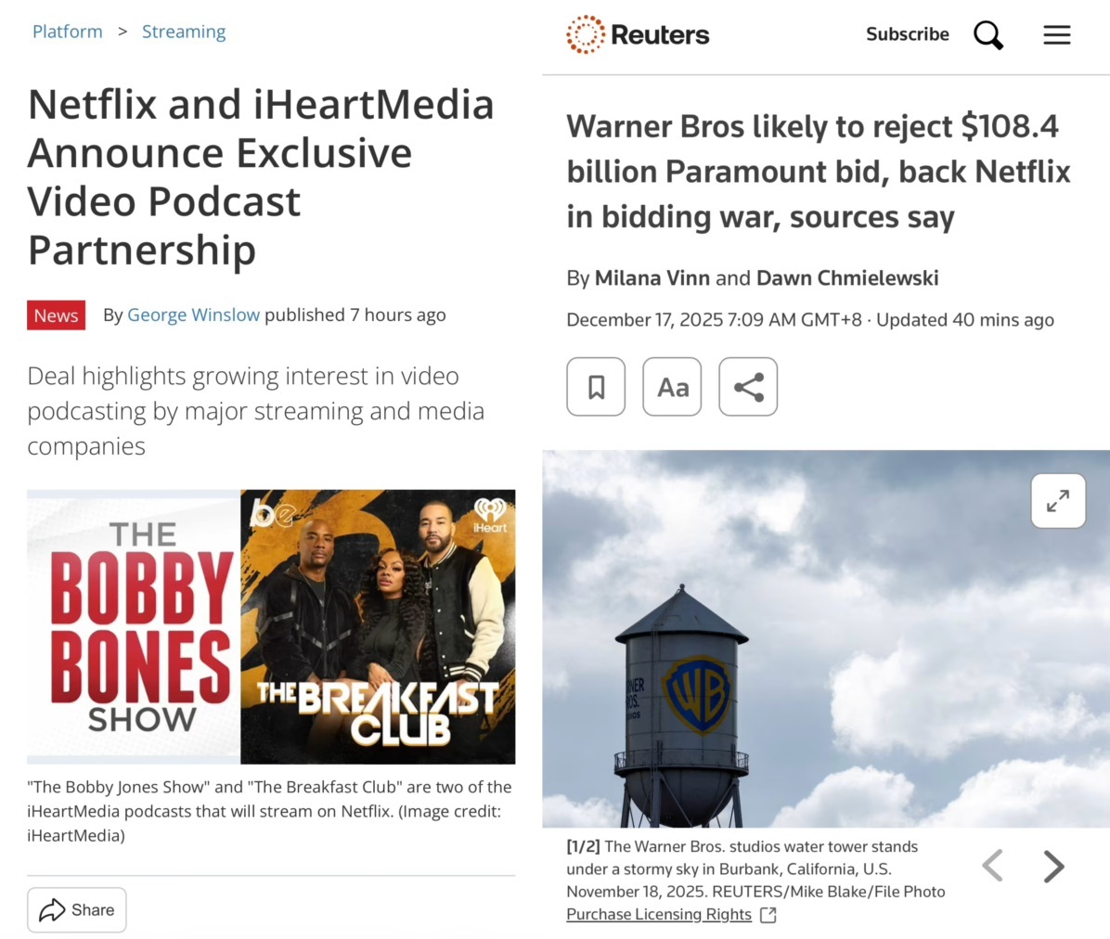The image size is (1110, 939).
Task: Go to the next gallery photo
Action: [1052, 867]
